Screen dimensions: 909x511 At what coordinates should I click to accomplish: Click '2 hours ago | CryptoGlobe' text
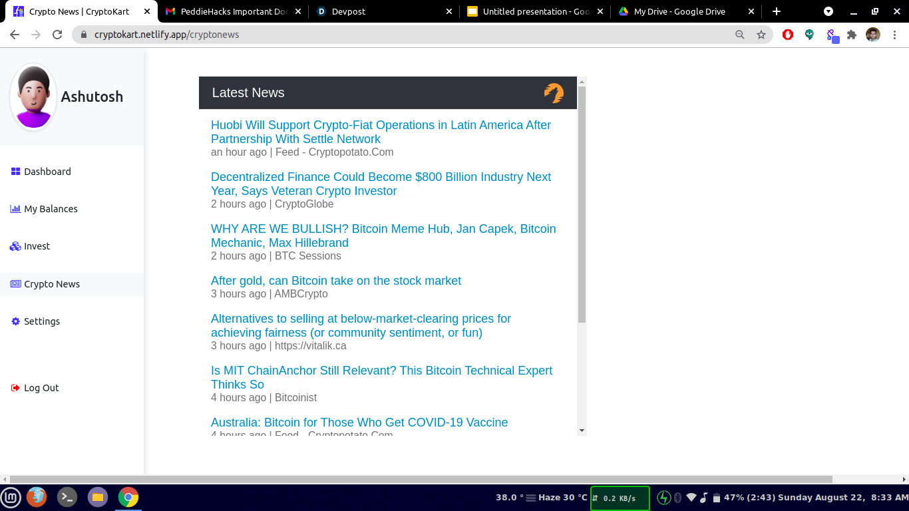click(272, 204)
